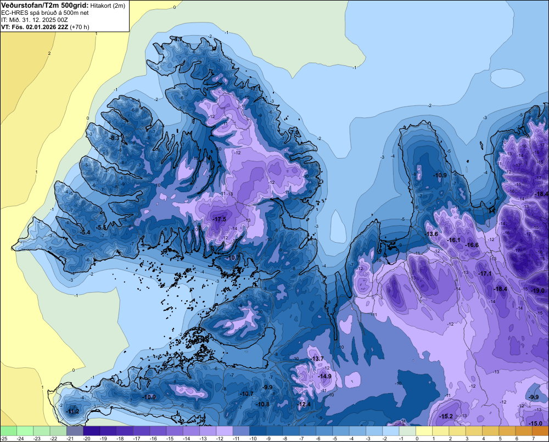Select the pale blue swatch labeled -2
The height and width of the screenshot is (442, 549).
(391, 430)
